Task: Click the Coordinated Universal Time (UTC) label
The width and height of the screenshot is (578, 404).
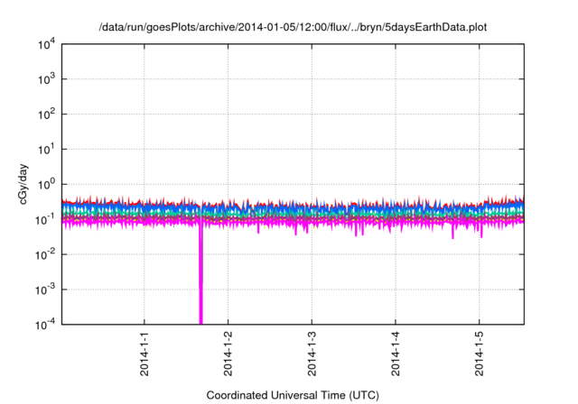Action: [x=293, y=395]
